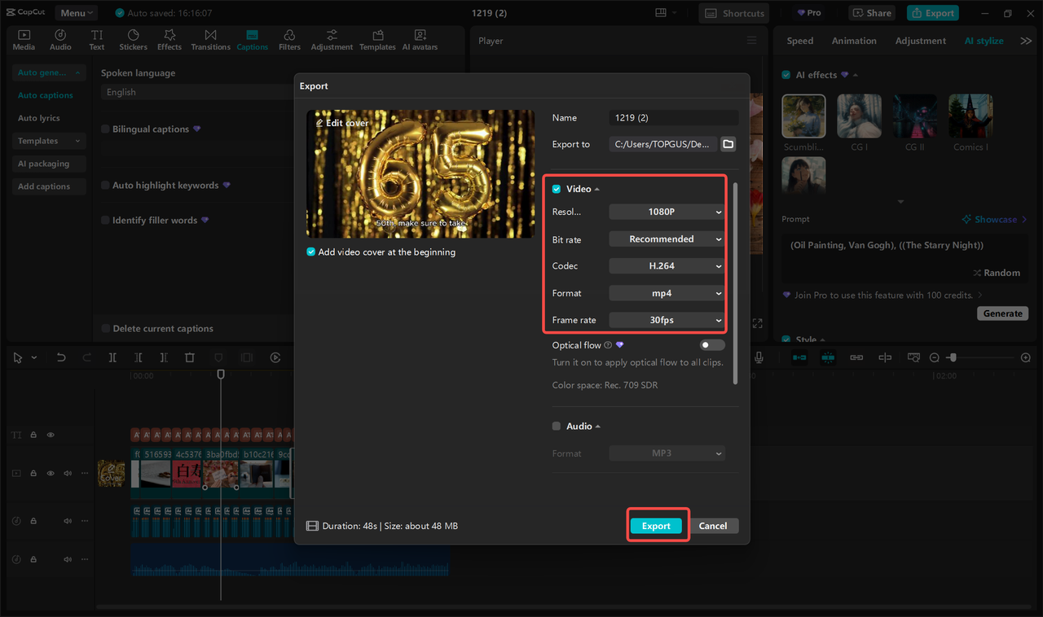1043x617 pixels.
Task: Click the folder icon beside Export to path
Action: (x=728, y=144)
